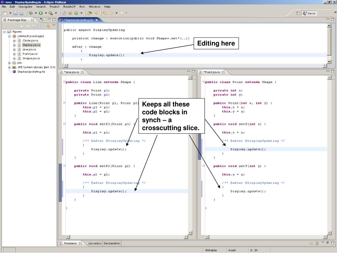337x253 pixels.
Task: Expand the Shape.java tree node
Action: [14, 59]
